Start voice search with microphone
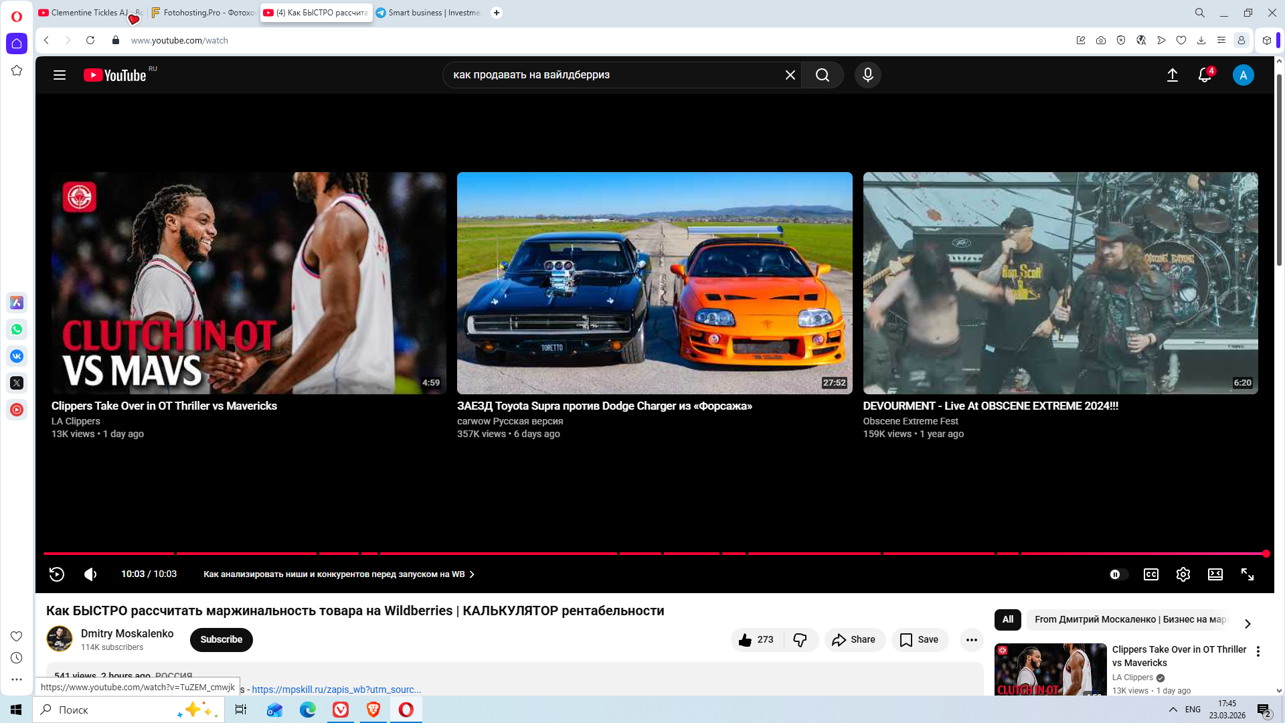 867,75
